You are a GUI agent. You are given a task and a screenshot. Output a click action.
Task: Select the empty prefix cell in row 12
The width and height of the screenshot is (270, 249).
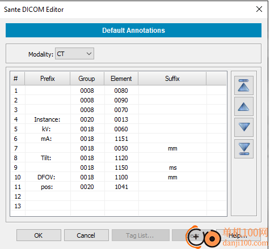coord(48,196)
